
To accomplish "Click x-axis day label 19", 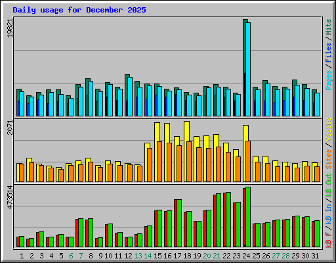I will coord(197,256).
